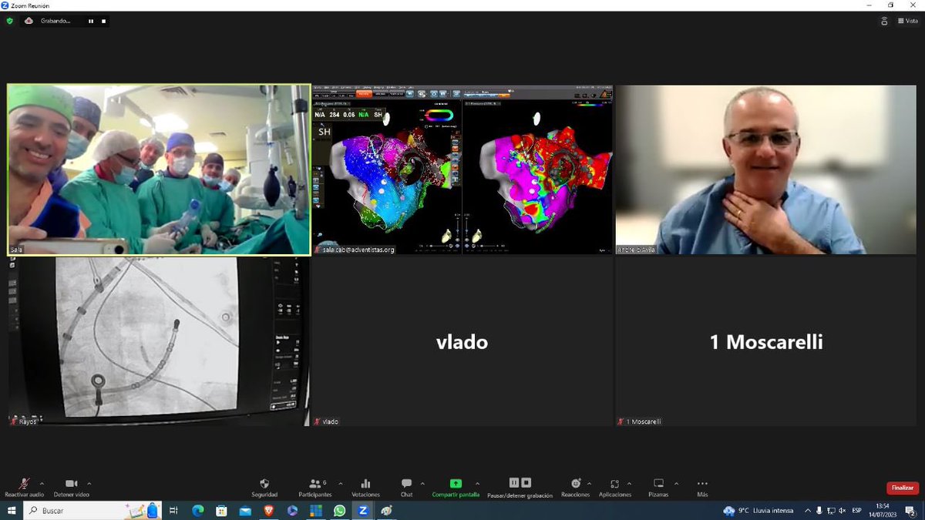Click the Windows Start button
Viewport: 925px width, 520px height.
12,511
